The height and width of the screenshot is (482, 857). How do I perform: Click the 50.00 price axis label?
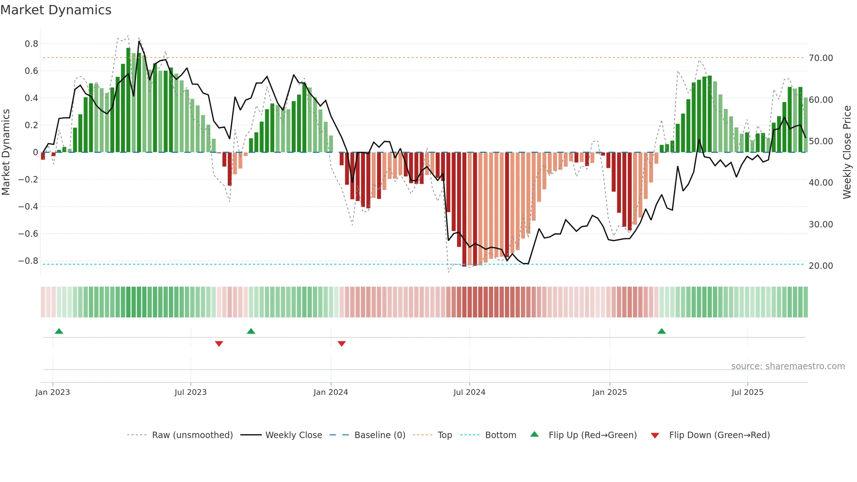coord(821,141)
